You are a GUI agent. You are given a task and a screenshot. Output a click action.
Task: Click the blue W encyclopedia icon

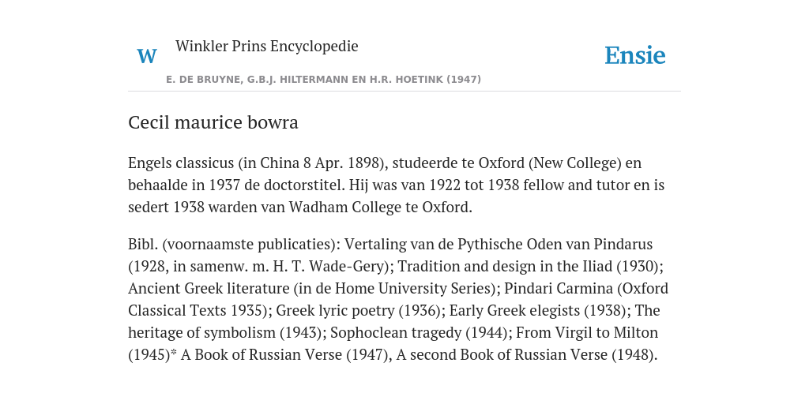[x=146, y=56]
